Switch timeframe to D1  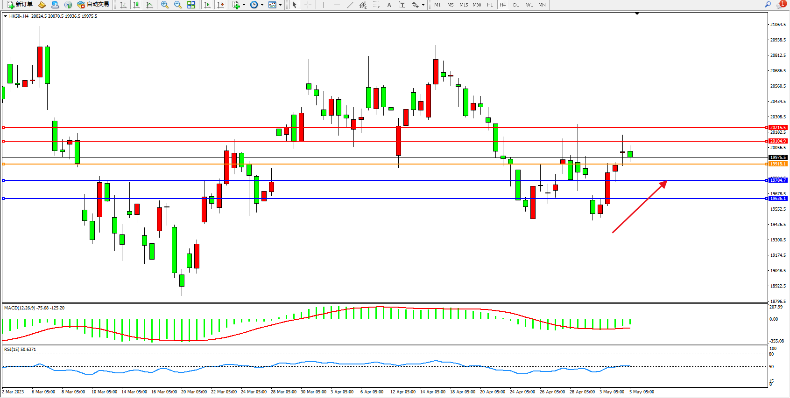point(516,5)
